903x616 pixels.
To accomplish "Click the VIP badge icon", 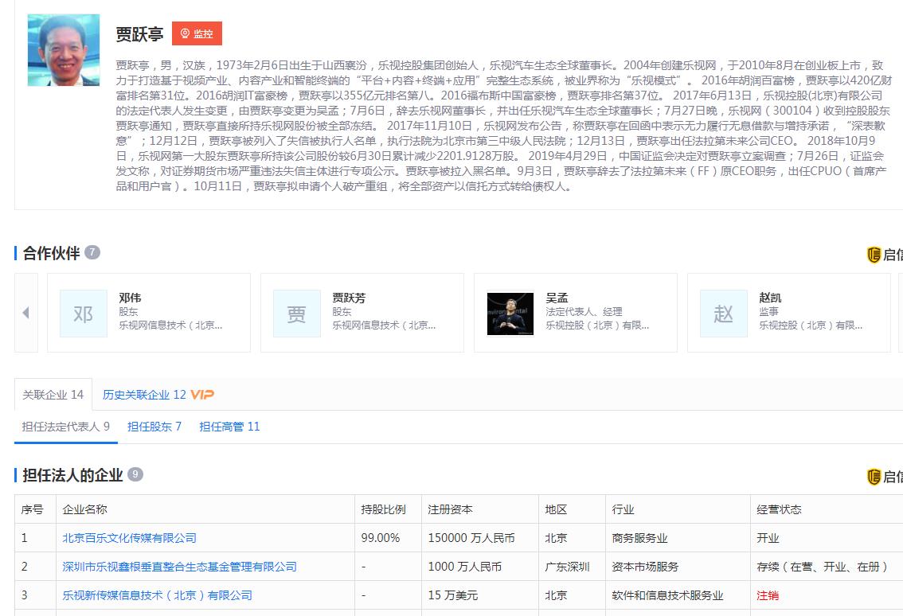I will pyautogui.click(x=202, y=395).
